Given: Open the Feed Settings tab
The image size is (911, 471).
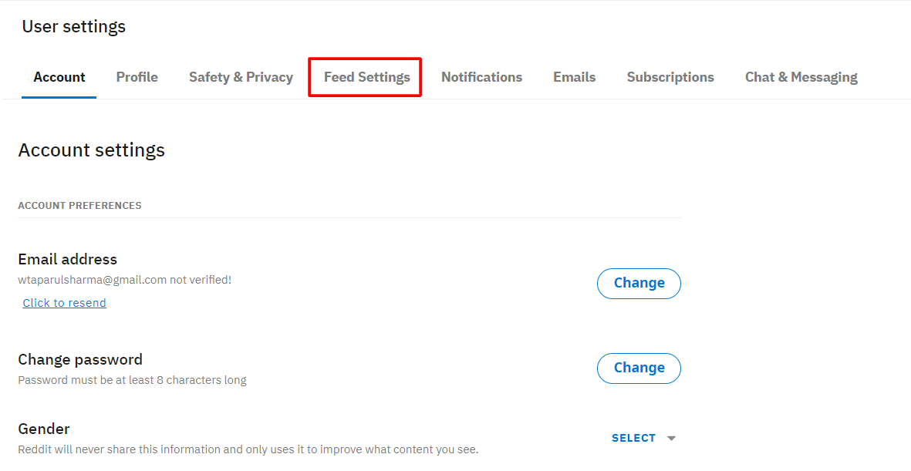Looking at the screenshot, I should point(366,77).
